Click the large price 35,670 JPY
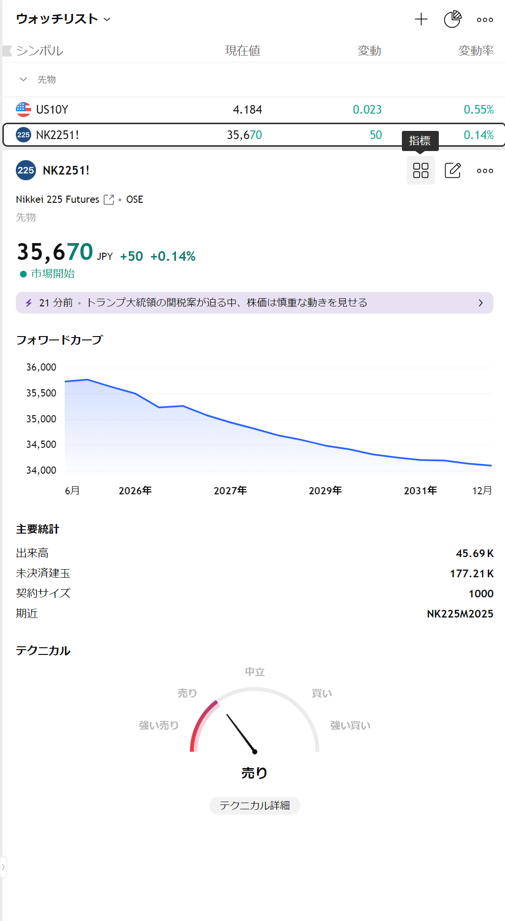This screenshot has height=921, width=505. 65,252
